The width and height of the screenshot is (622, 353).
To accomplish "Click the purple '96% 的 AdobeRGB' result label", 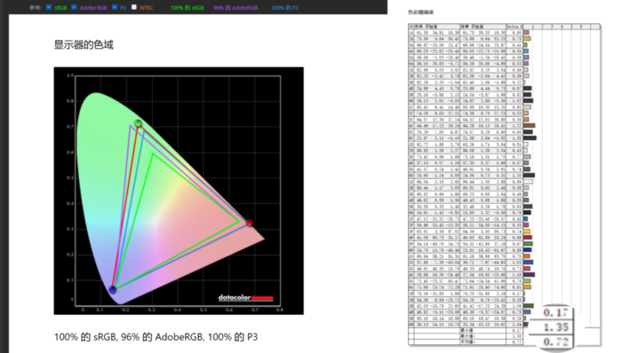I will click(235, 7).
